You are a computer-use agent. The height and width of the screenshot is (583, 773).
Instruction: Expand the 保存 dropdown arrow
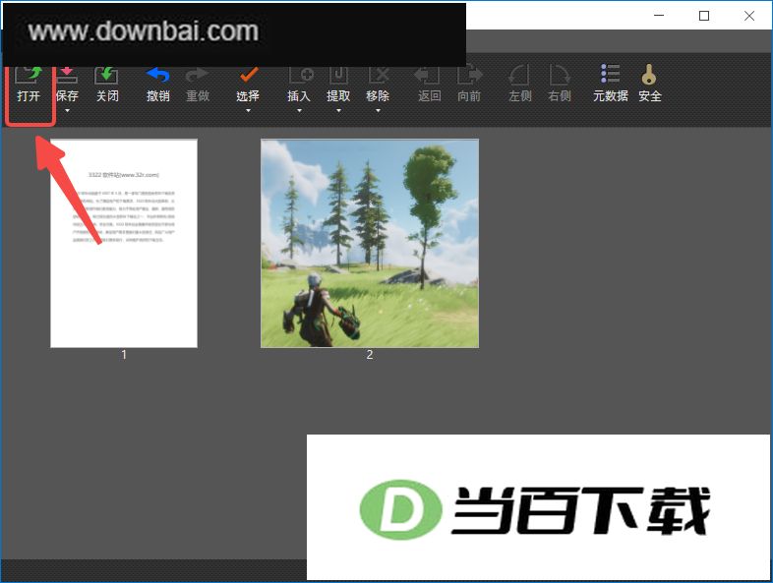tap(68, 111)
